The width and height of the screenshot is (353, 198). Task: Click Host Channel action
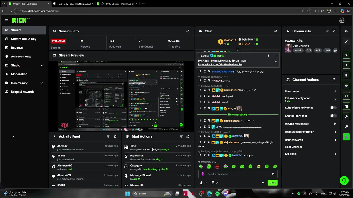293,147
